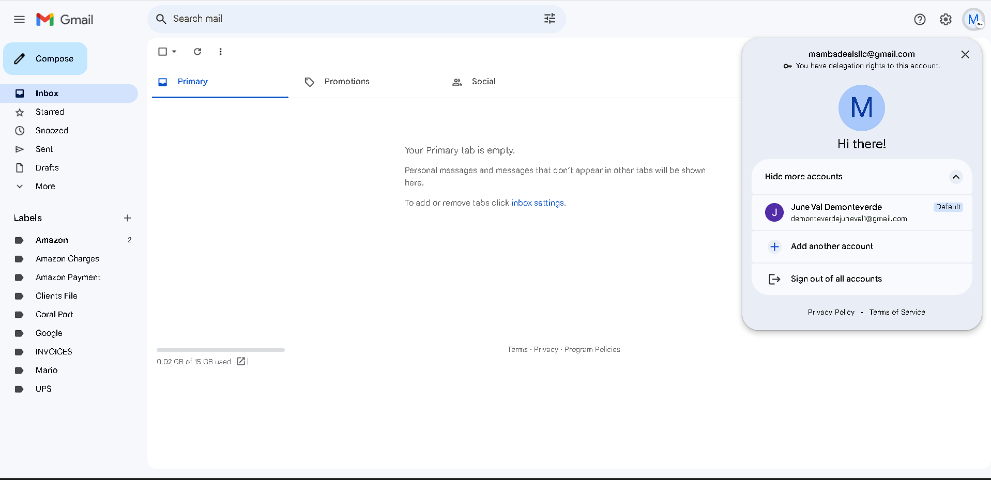Click June Val's purple J avatar
991x480 pixels.
pyautogui.click(x=774, y=212)
